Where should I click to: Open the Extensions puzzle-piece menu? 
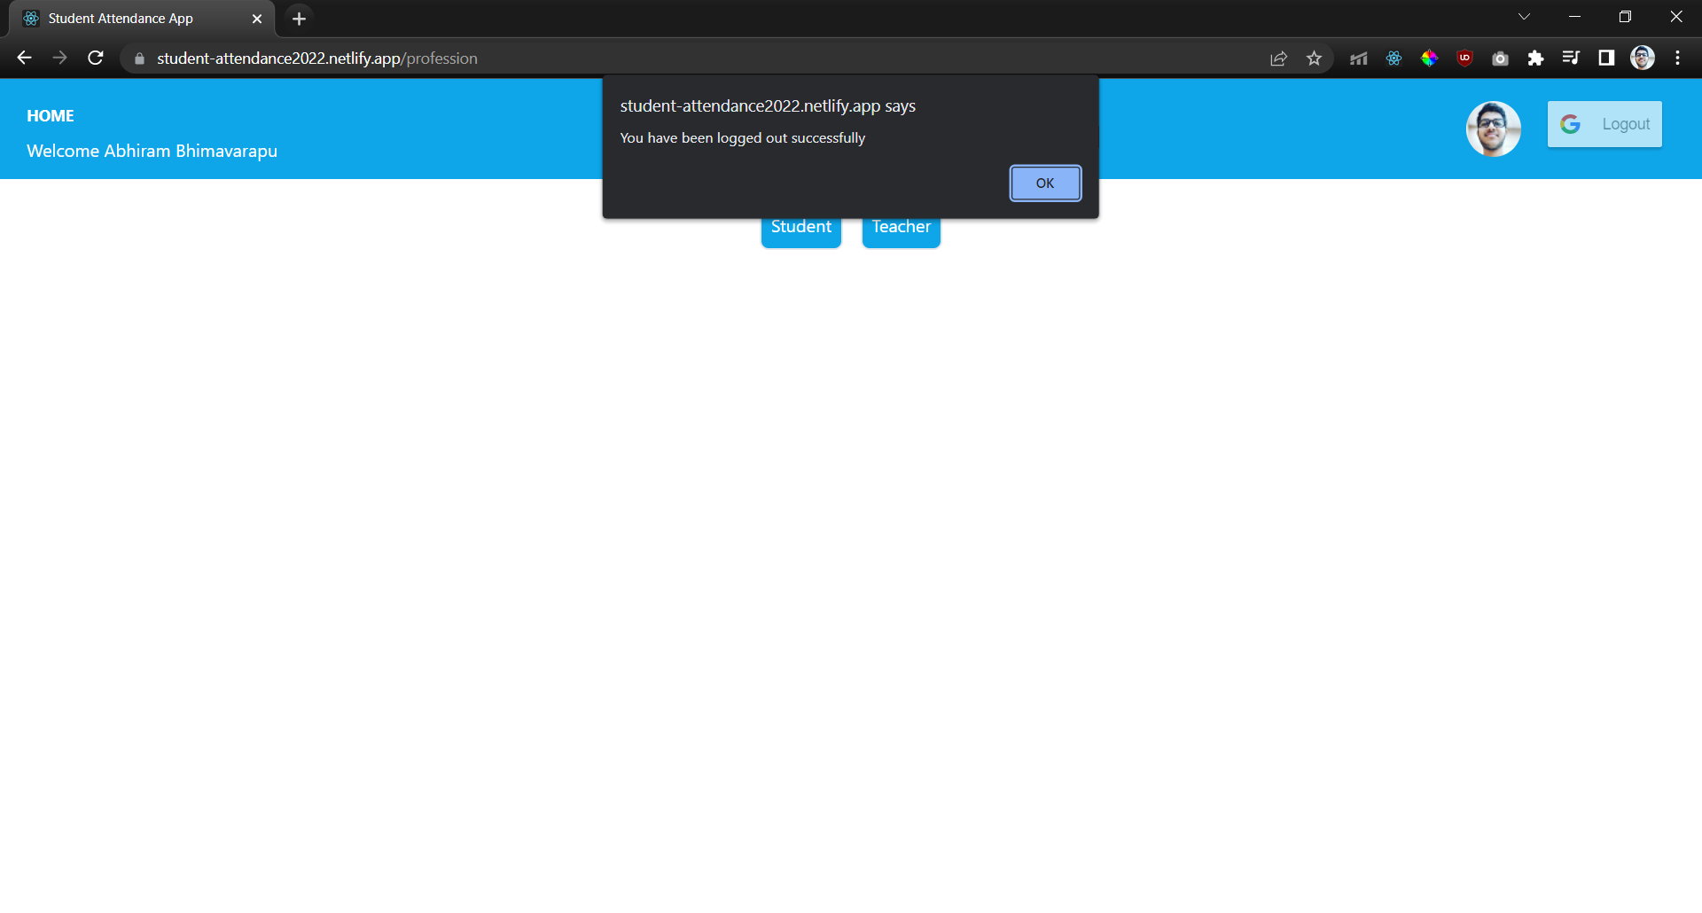[x=1535, y=58]
